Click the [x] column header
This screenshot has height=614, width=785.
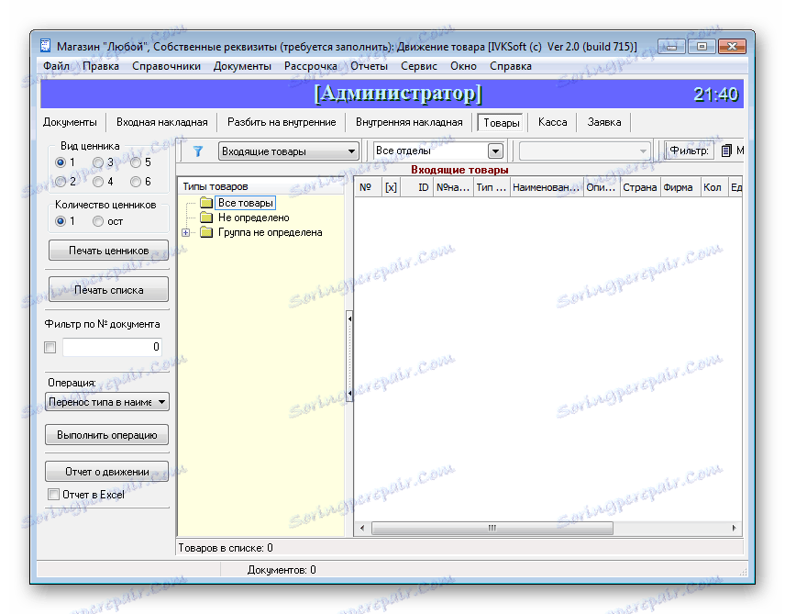click(391, 187)
